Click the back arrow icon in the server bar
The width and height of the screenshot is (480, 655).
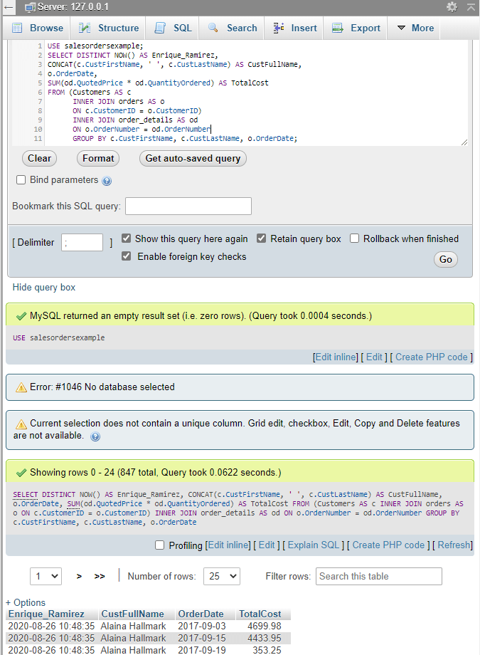(x=9, y=7)
